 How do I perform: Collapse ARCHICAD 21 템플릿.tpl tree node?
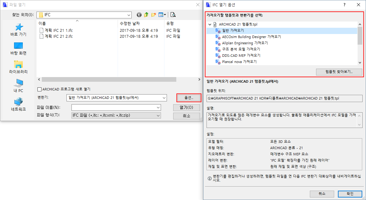coord(210,24)
